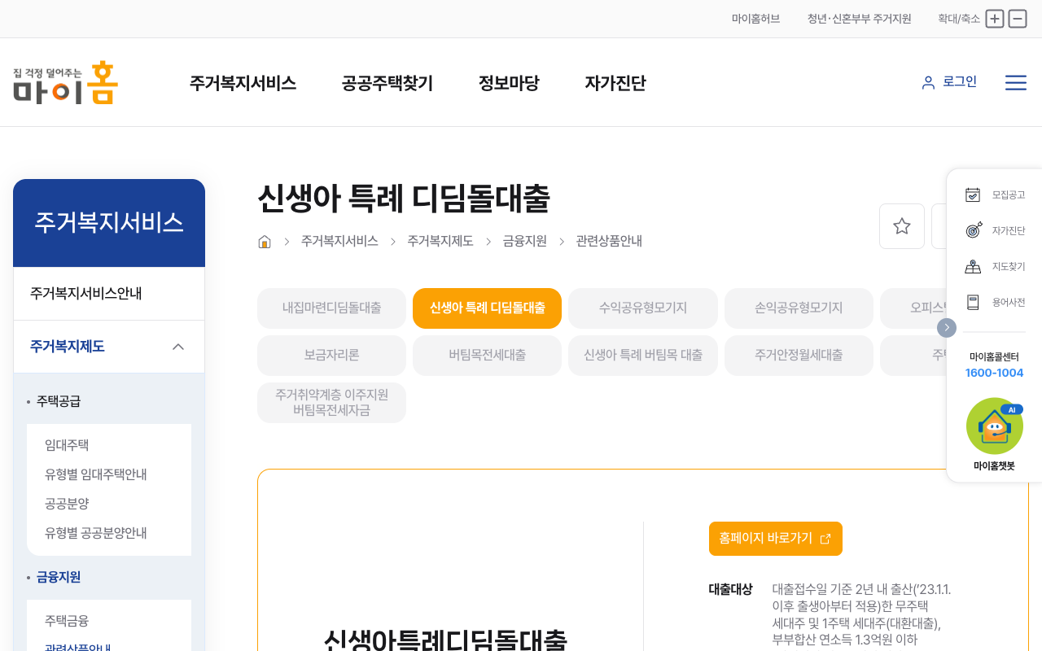Click 금융지원 breadcrumb link

click(525, 242)
